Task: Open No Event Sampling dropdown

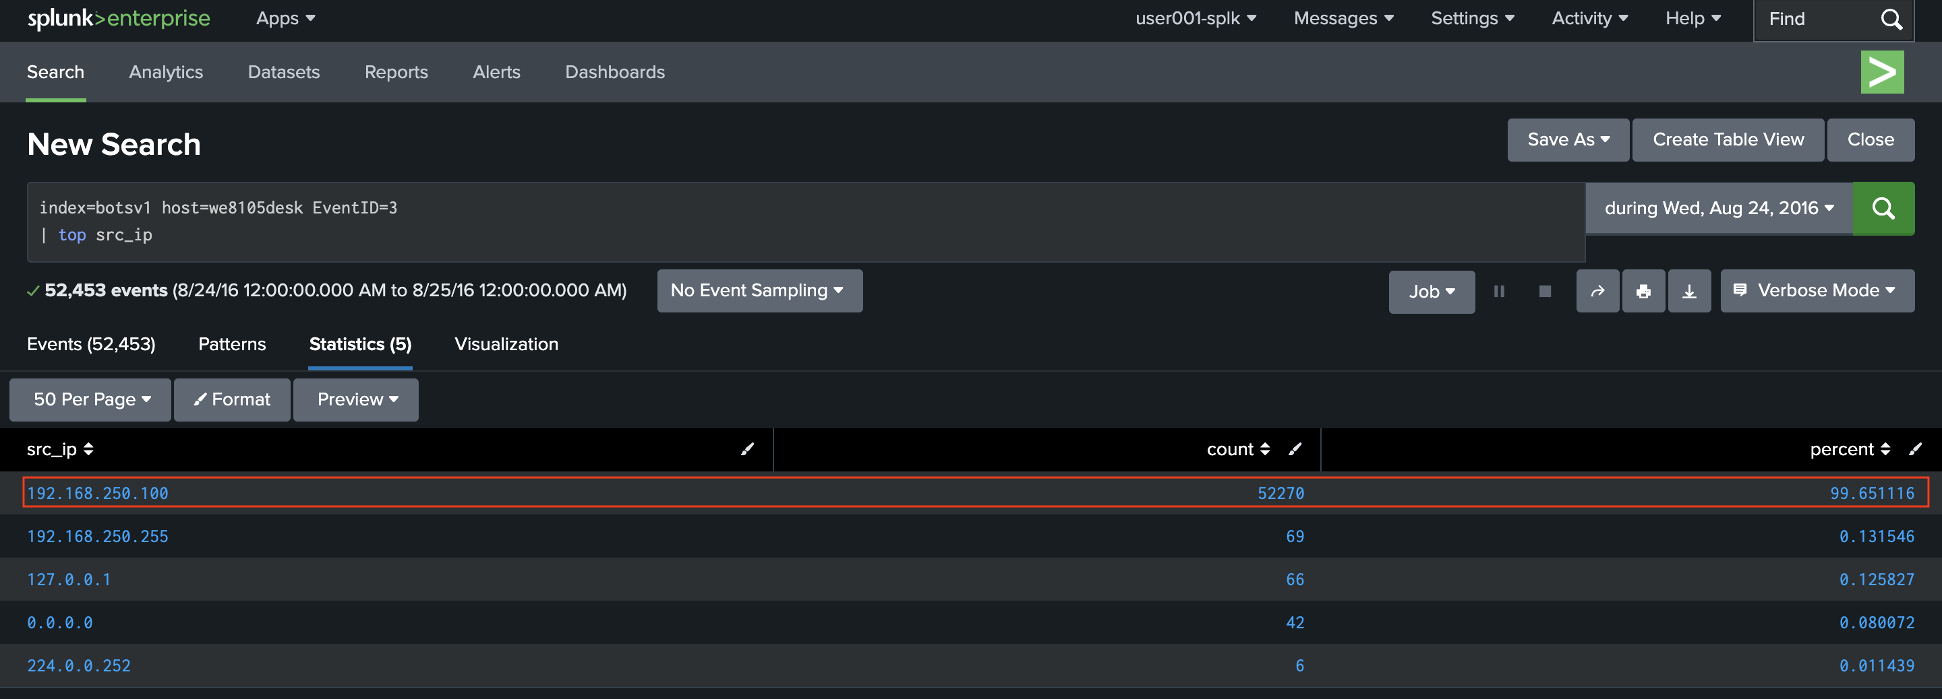Action: click(x=759, y=291)
